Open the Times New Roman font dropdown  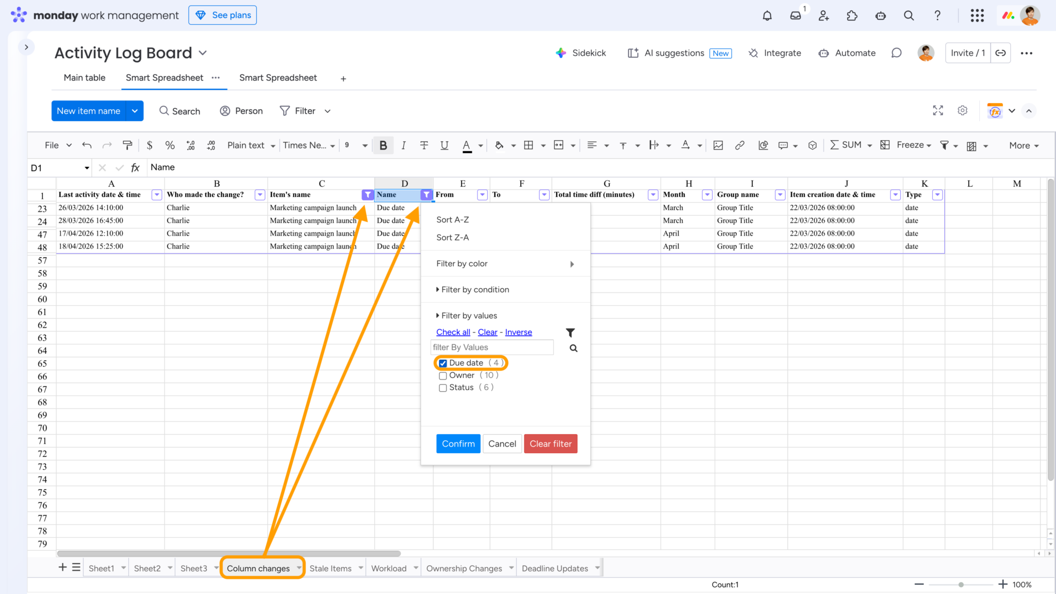[x=308, y=145]
